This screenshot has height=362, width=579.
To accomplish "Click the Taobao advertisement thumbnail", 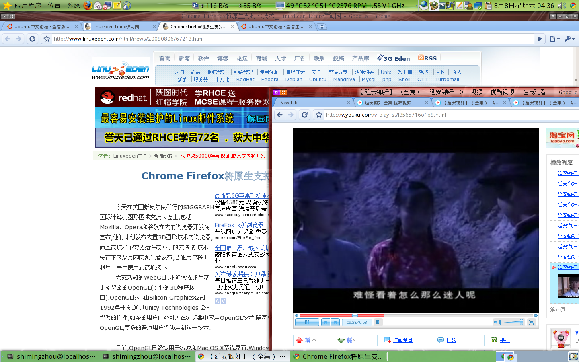I will click(563, 138).
